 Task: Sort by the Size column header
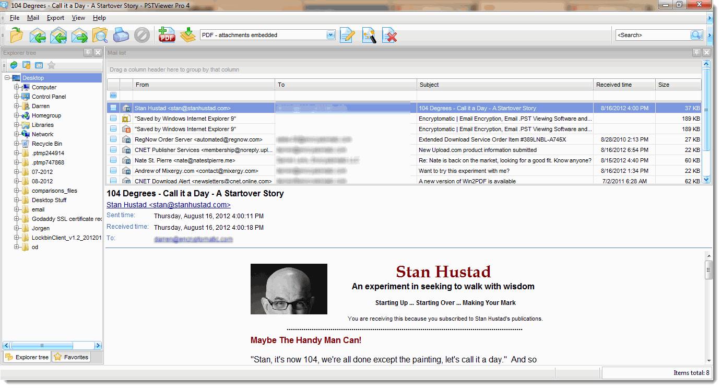click(x=678, y=85)
